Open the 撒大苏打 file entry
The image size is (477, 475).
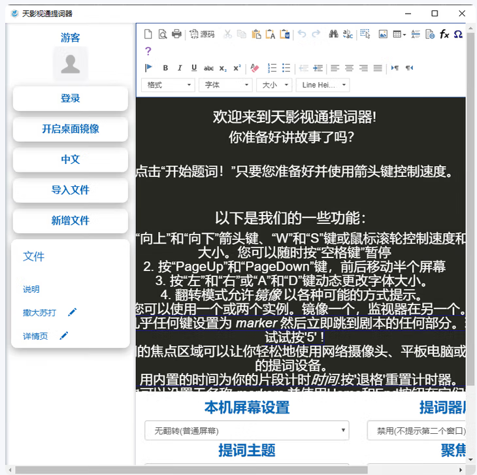(x=39, y=312)
